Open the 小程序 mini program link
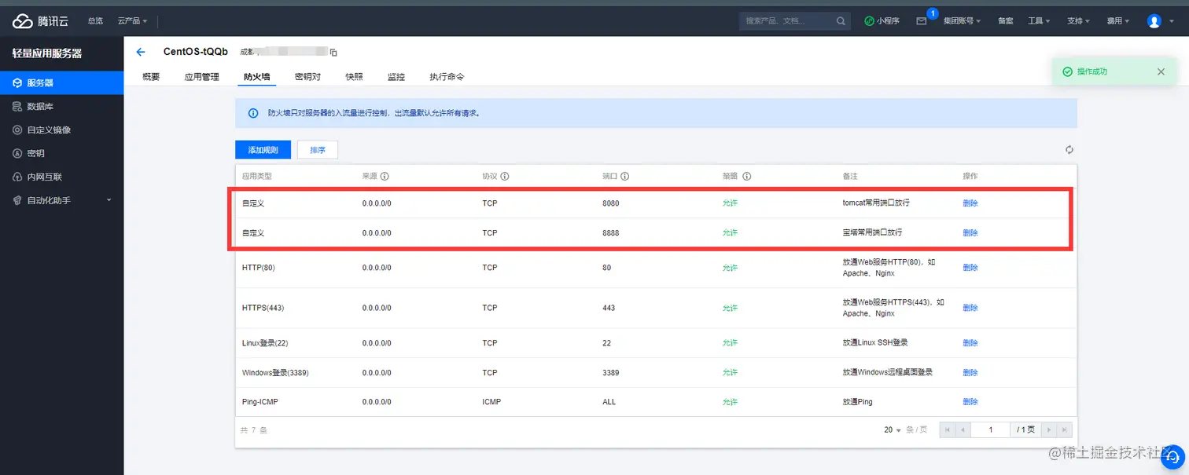 [882, 21]
